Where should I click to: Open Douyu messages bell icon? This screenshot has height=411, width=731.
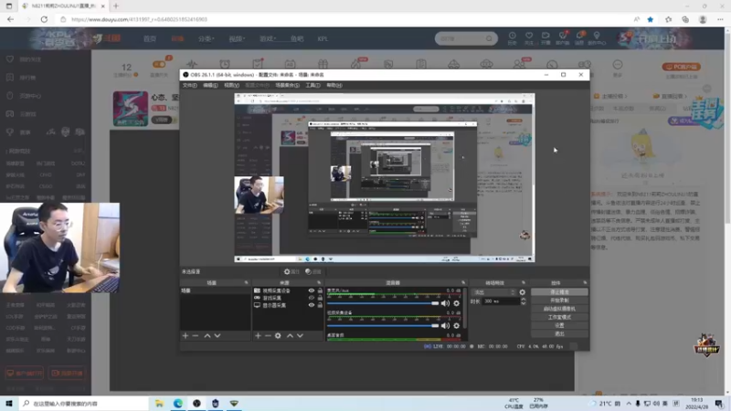click(x=579, y=36)
